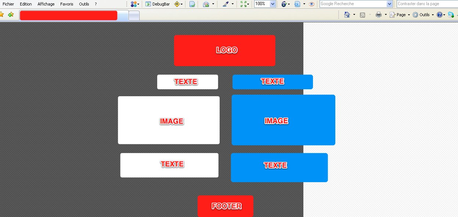Open the Home dropdown arrow
Viewport: 458px width, 217px height.
354,15
